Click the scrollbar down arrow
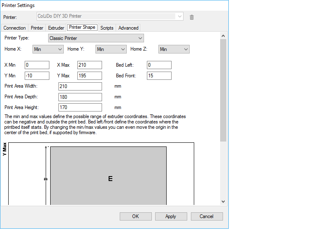This screenshot has height=237, width=316. (223, 202)
